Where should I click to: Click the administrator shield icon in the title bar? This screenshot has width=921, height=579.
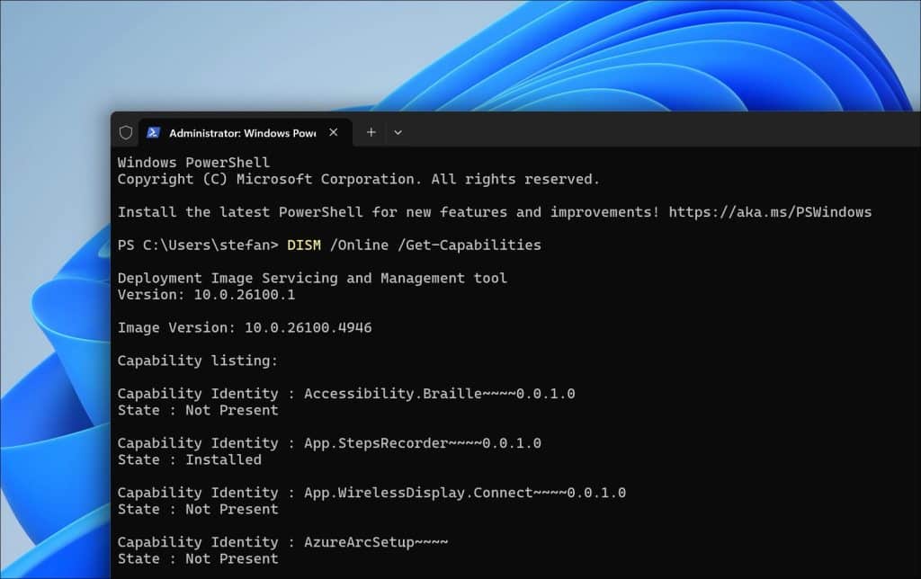[x=126, y=133]
